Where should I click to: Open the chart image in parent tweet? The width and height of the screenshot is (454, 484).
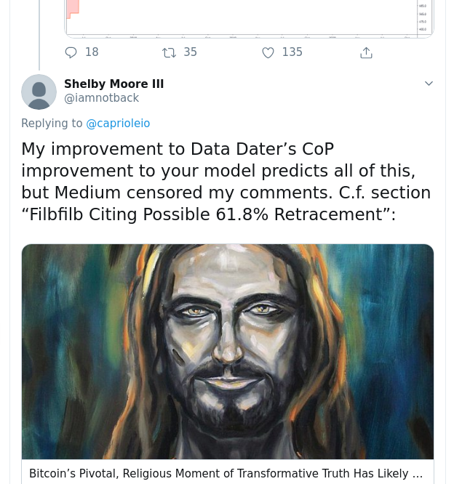tap(249, 18)
